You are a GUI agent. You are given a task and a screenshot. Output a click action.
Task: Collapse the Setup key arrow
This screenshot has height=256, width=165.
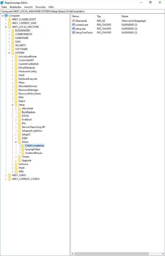click(13, 105)
